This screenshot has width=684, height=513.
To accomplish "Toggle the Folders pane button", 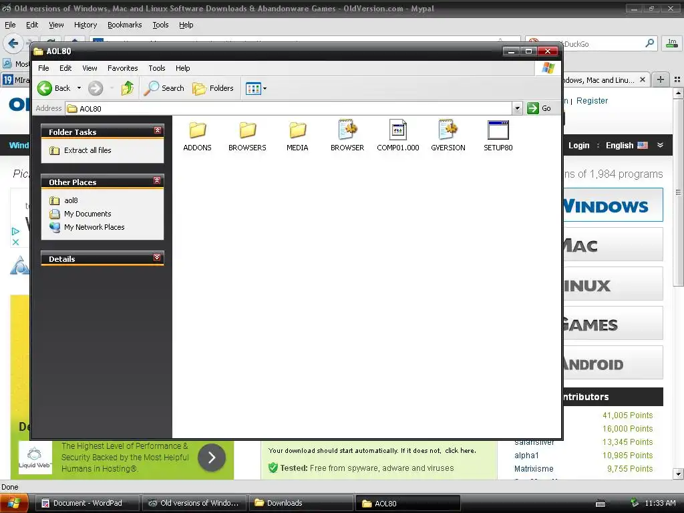I will tap(213, 88).
